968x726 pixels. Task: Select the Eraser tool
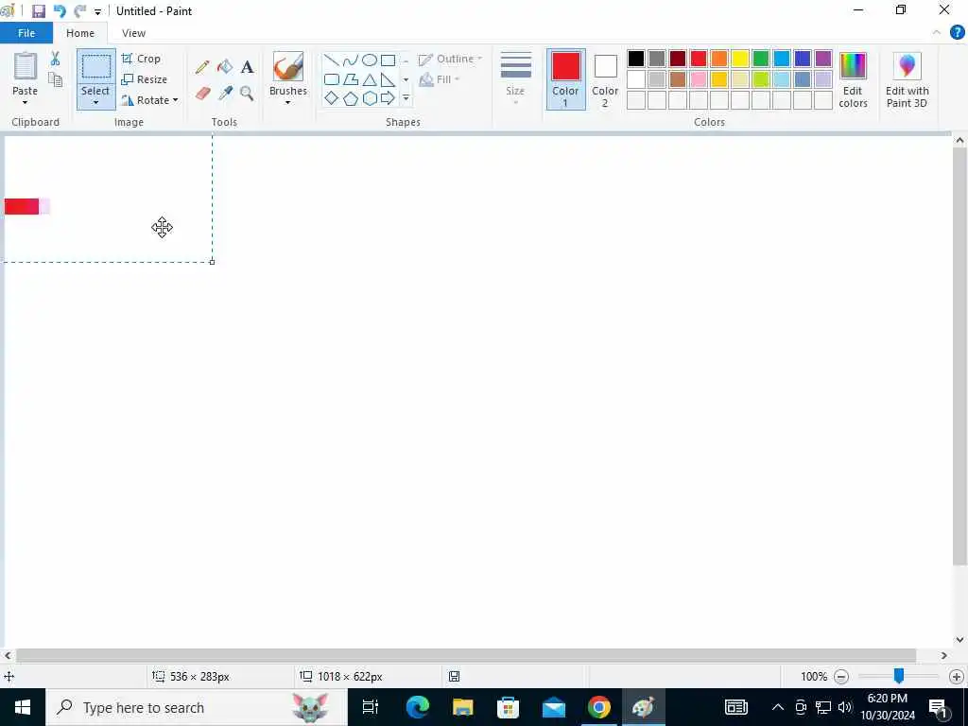point(202,94)
